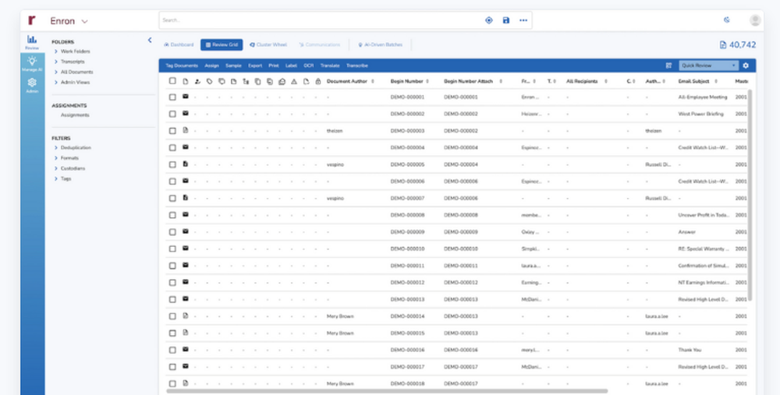The width and height of the screenshot is (780, 395).
Task: Open the Cluster Wheel tab
Action: coord(268,44)
